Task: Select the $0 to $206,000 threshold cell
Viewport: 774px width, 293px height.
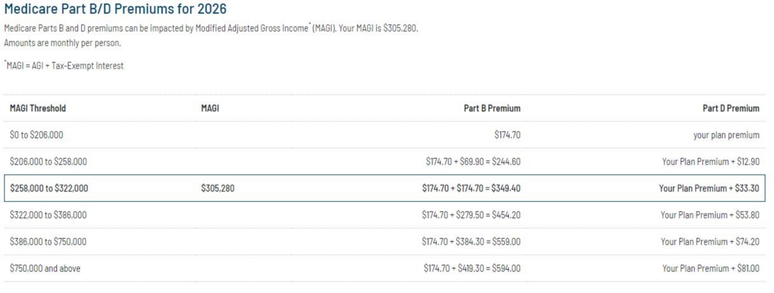Action: (36, 135)
